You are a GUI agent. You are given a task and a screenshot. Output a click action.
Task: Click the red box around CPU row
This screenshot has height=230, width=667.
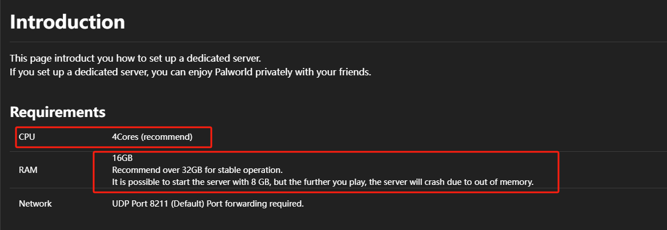click(114, 137)
